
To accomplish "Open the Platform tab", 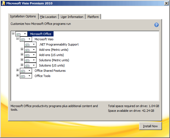I will coord(93,17).
